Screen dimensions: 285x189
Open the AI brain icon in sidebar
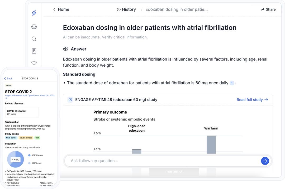point(34,27)
